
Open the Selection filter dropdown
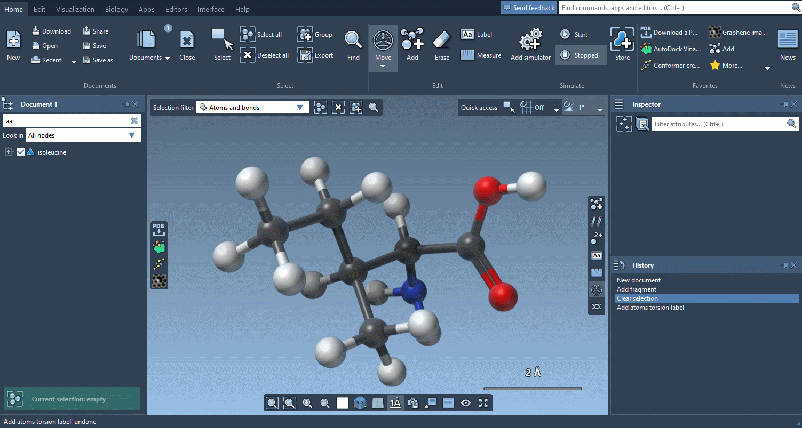coord(252,108)
